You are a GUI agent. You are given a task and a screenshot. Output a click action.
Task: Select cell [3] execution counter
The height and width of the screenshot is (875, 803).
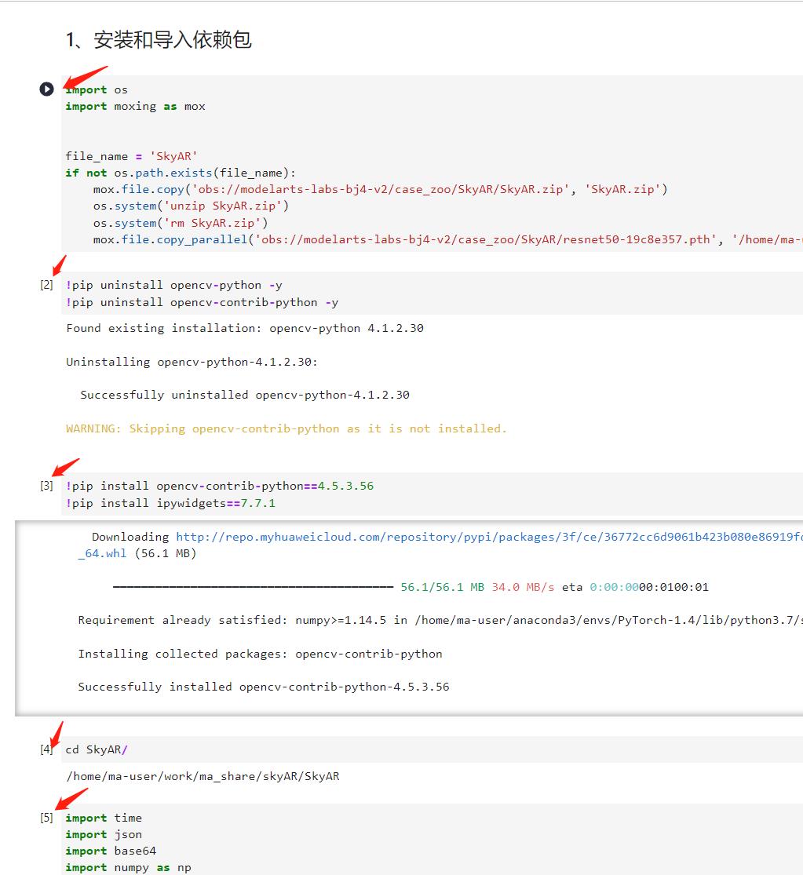pyautogui.click(x=47, y=486)
